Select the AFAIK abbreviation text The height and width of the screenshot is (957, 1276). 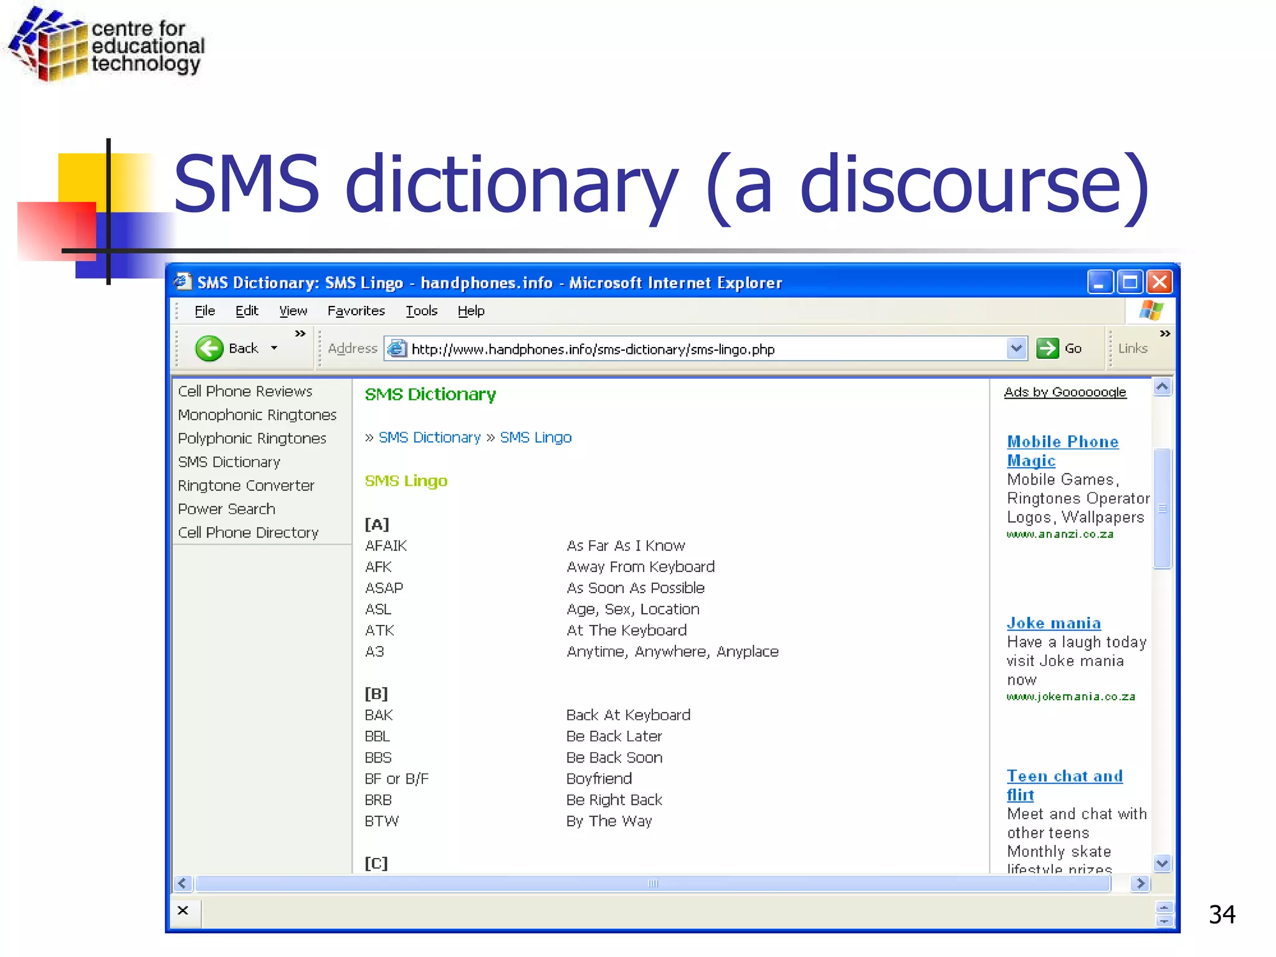pyautogui.click(x=386, y=546)
